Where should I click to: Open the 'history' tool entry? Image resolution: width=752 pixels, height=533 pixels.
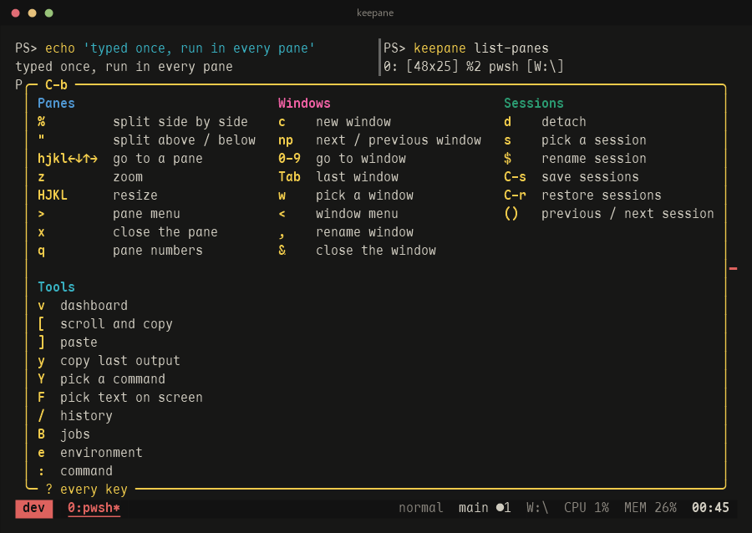pyautogui.click(x=86, y=416)
